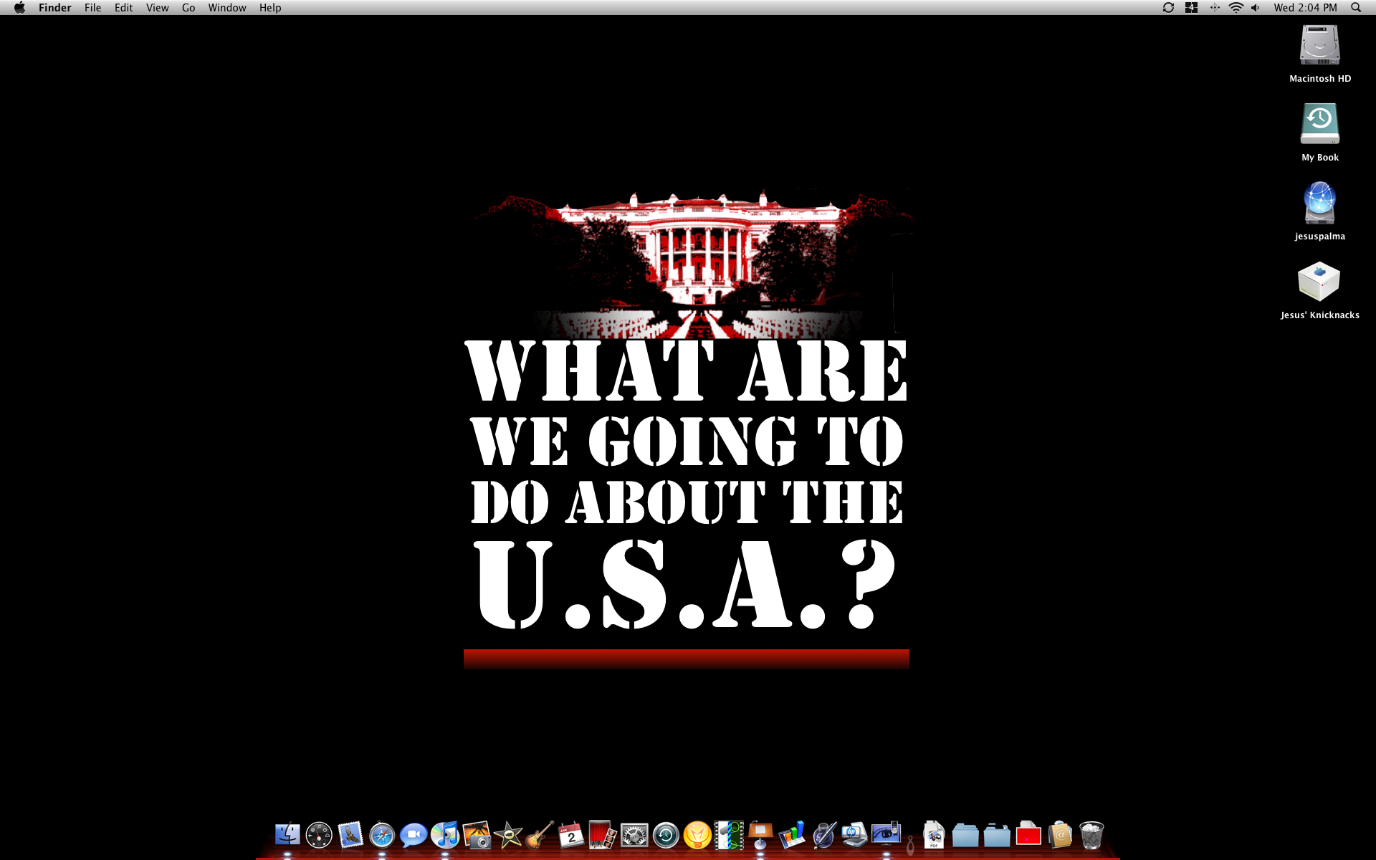
Task: Launch Safari browser from the Dock
Action: point(382,835)
